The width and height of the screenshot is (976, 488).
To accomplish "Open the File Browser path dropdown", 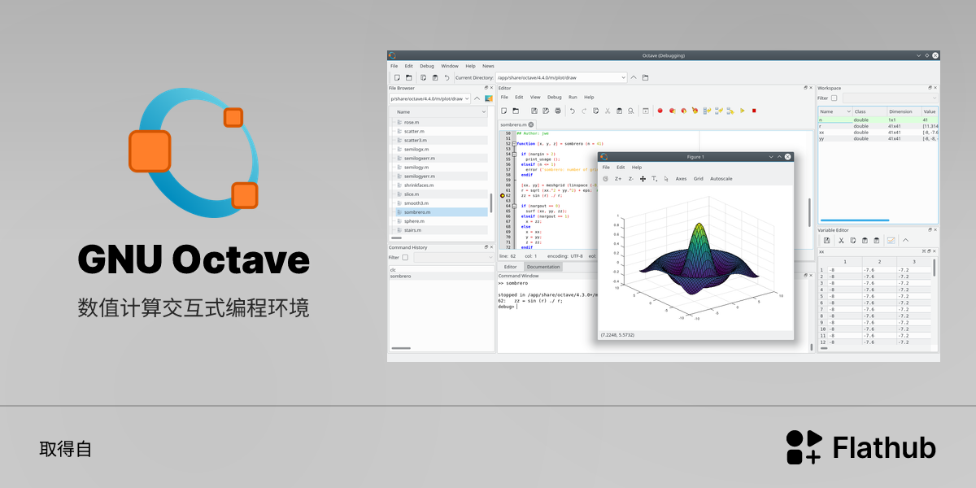I will pyautogui.click(x=467, y=98).
